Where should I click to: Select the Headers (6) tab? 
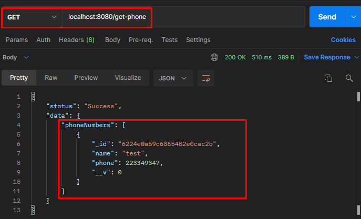tap(76, 40)
